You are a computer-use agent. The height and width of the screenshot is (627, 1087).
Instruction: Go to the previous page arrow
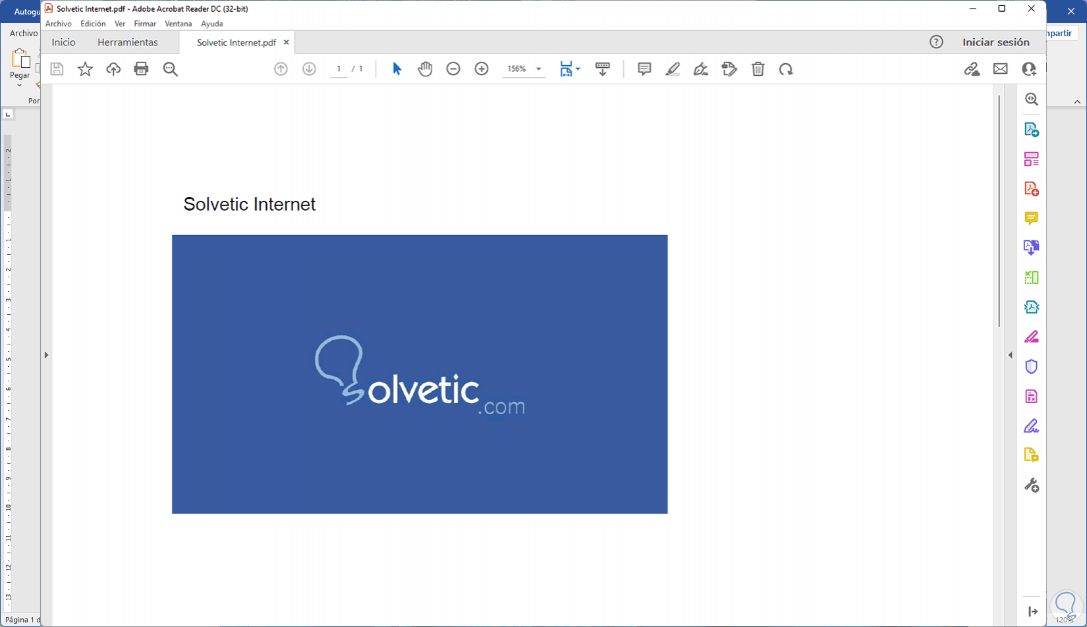click(x=281, y=69)
